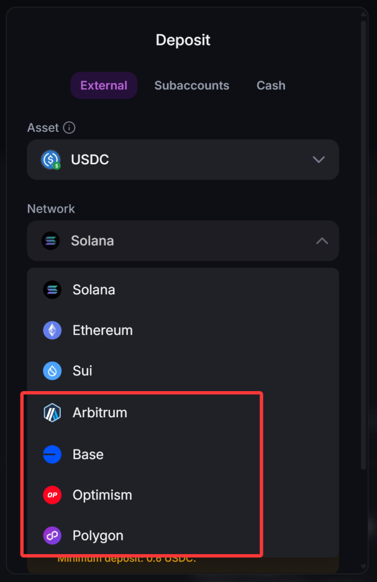The height and width of the screenshot is (582, 377).
Task: Click the Base blue circle icon
Action: [x=52, y=454]
